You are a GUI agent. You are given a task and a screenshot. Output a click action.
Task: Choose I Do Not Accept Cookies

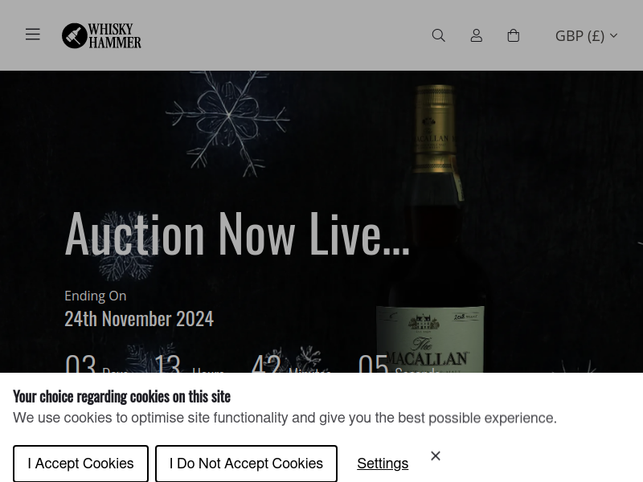point(246,464)
